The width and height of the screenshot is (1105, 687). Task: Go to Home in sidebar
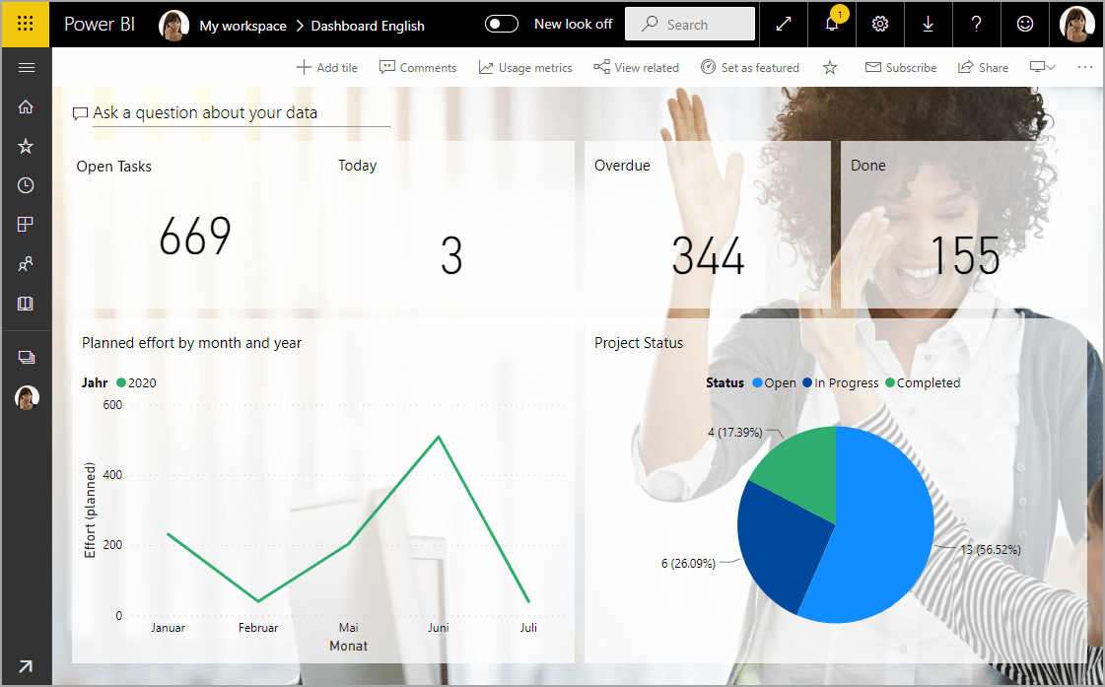(26, 107)
